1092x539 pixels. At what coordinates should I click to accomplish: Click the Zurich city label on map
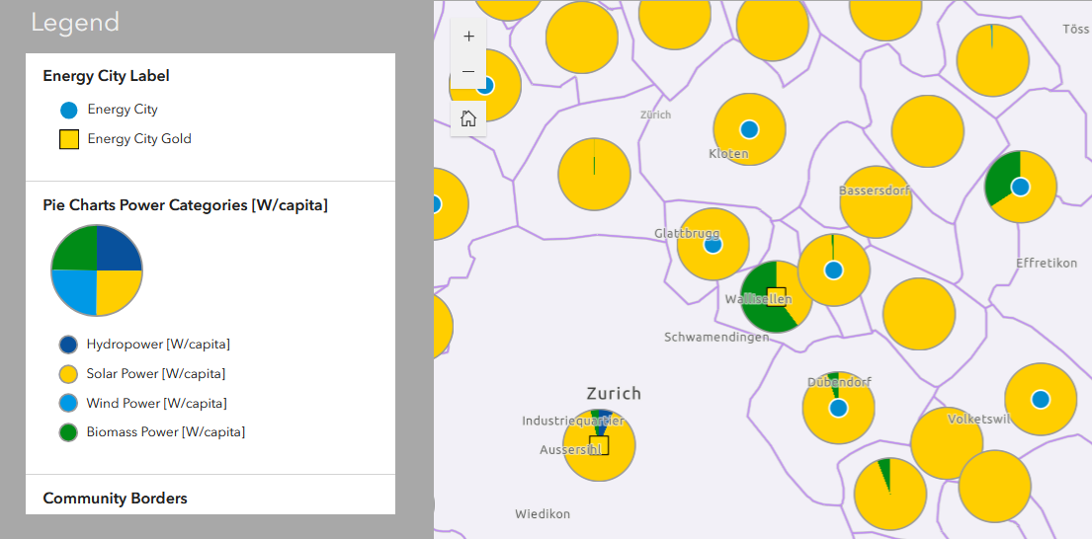pos(614,394)
